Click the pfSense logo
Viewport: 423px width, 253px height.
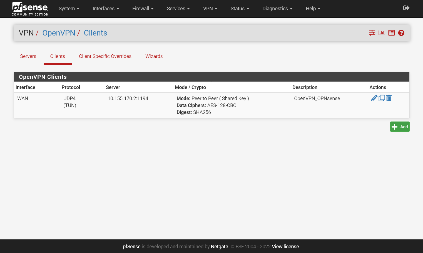pyautogui.click(x=30, y=9)
